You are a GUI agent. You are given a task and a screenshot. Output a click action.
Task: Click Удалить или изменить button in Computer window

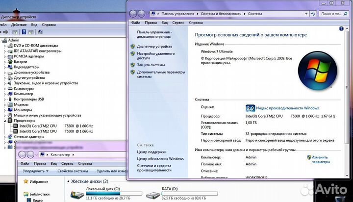111,171
